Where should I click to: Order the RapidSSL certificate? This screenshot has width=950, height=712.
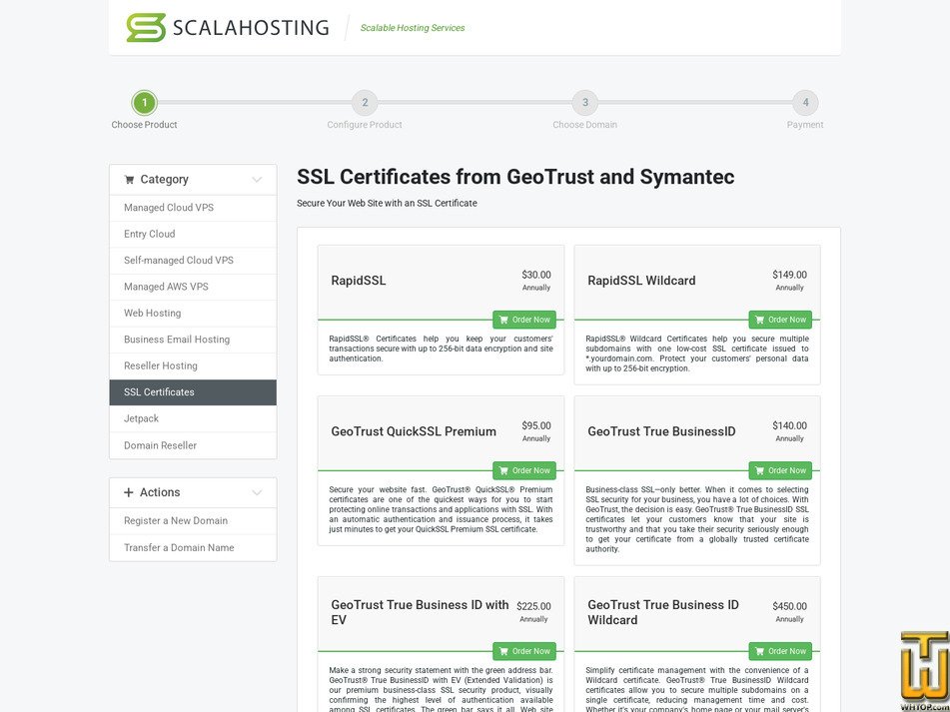(524, 320)
